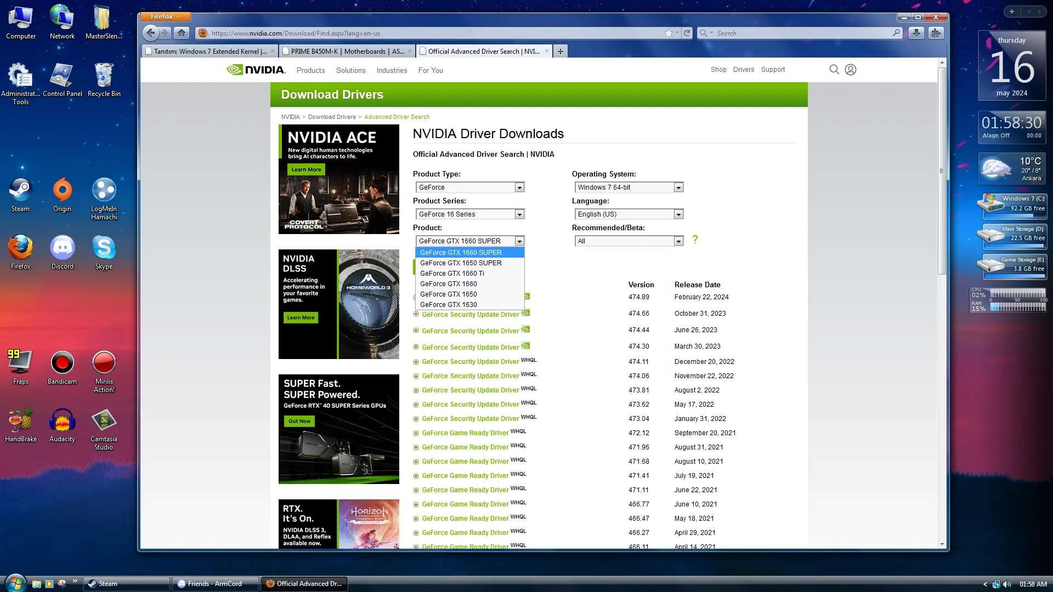Open the Product Type dropdown

[470, 187]
